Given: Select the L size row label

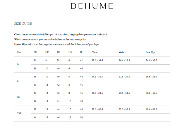Looking at the screenshot, I should [x=18, y=81].
